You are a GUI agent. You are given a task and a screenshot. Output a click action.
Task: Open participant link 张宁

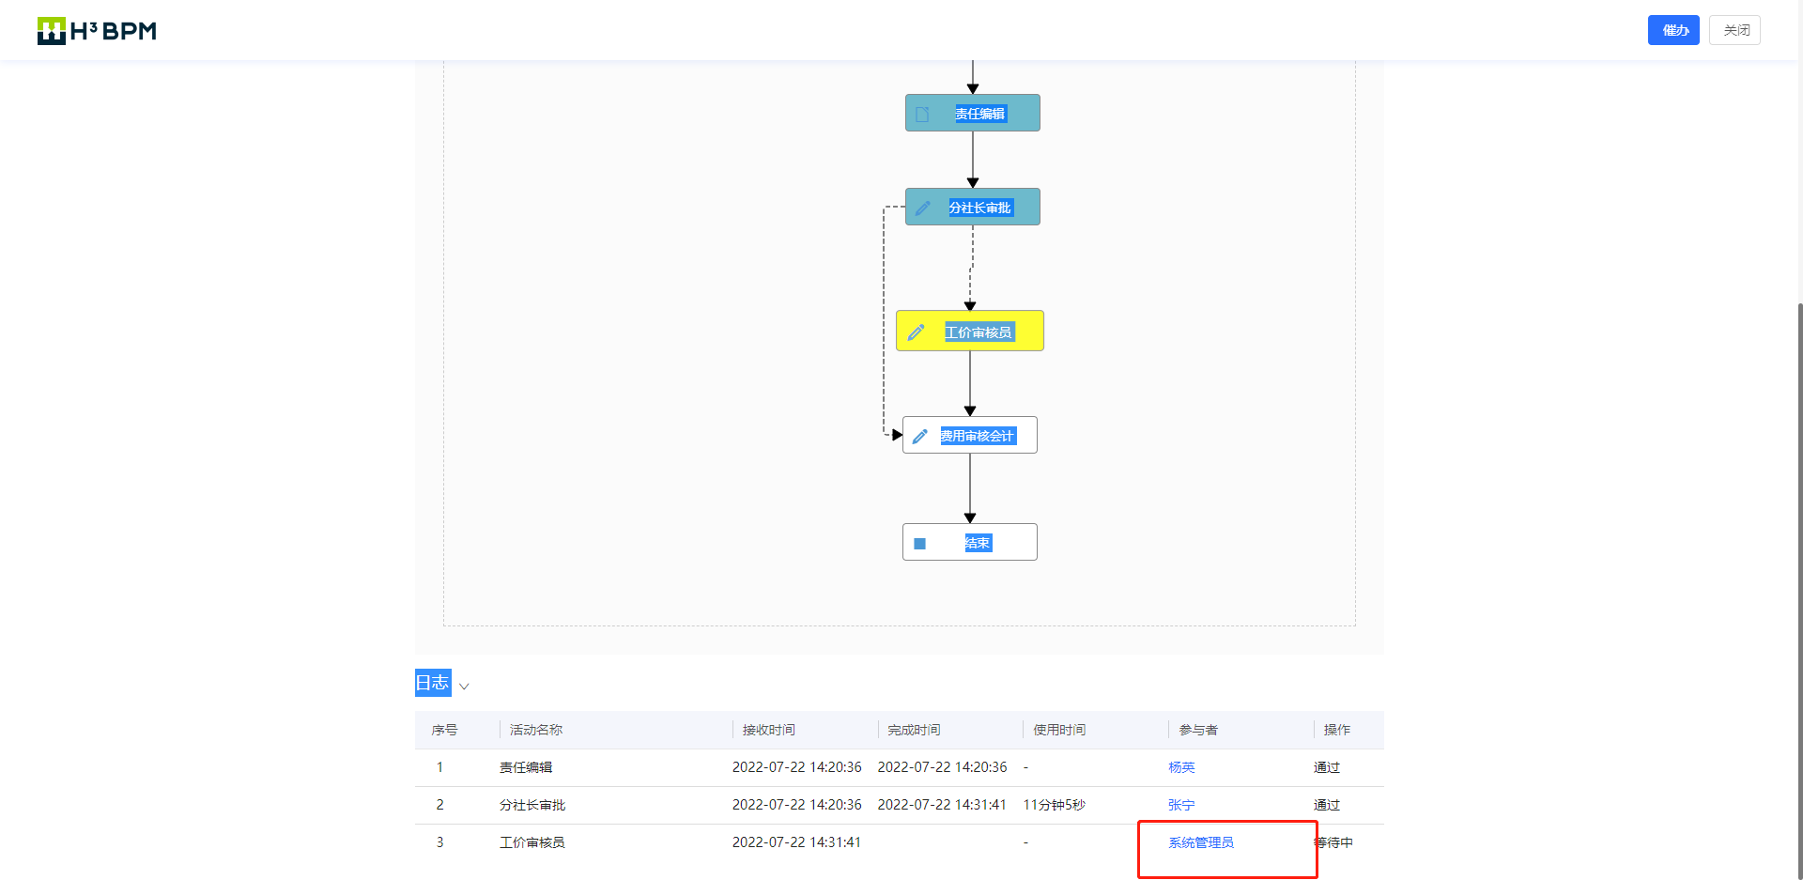1181,805
